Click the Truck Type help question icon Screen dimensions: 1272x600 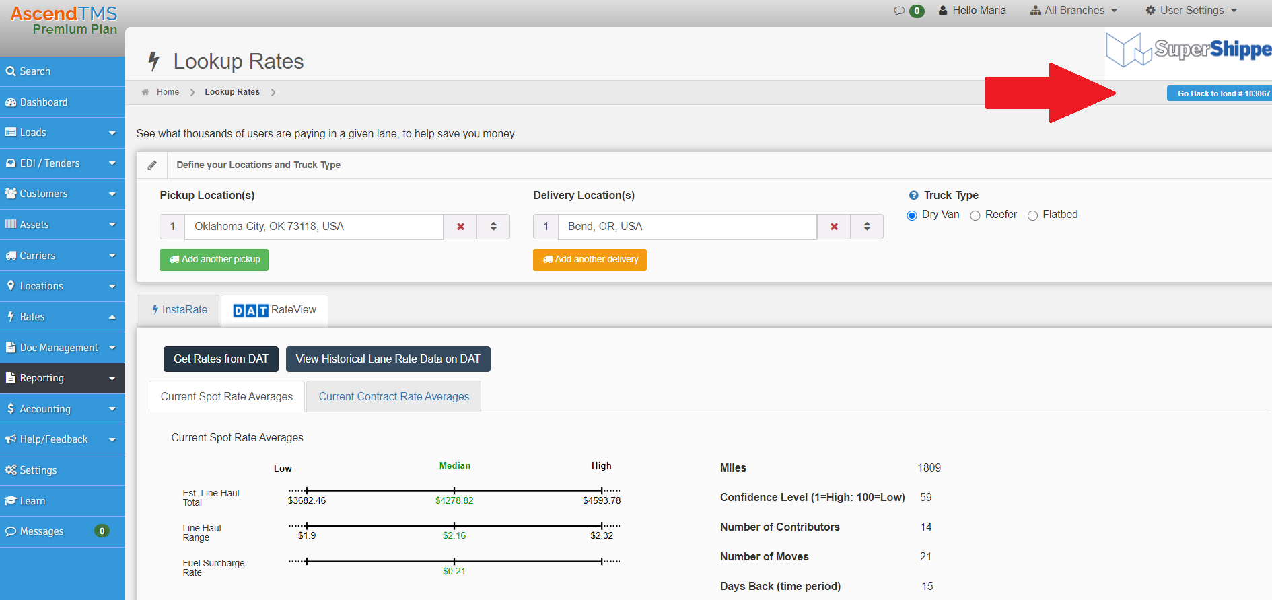pyautogui.click(x=913, y=196)
